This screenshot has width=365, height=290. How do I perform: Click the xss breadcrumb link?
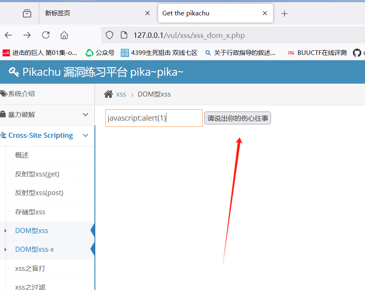(121, 94)
